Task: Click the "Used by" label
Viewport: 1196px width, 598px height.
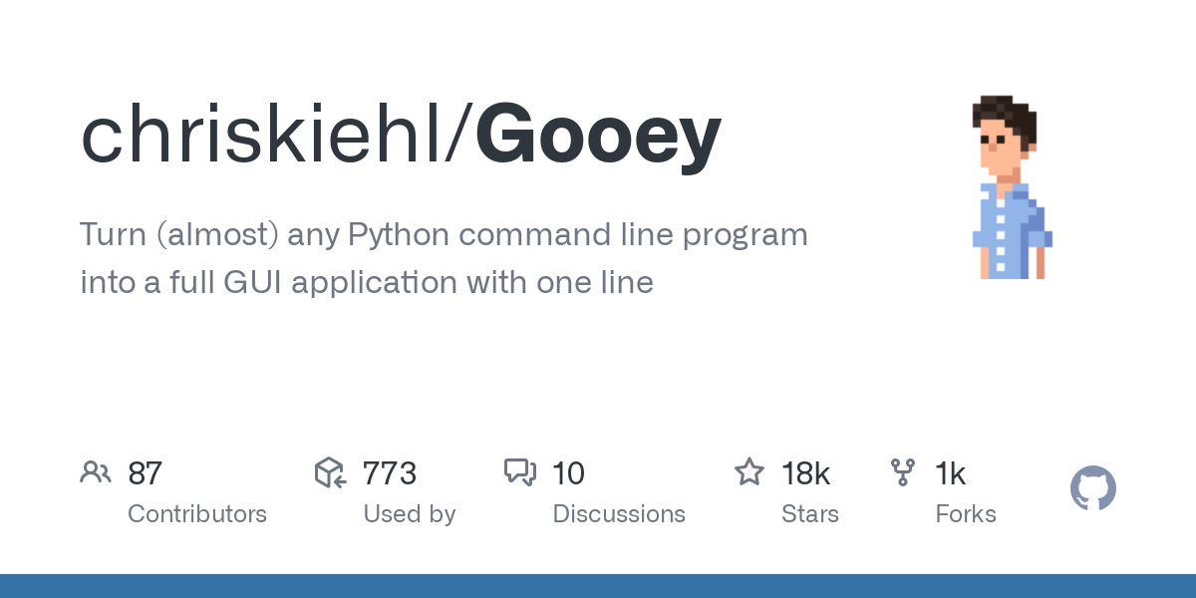Action: [x=409, y=514]
